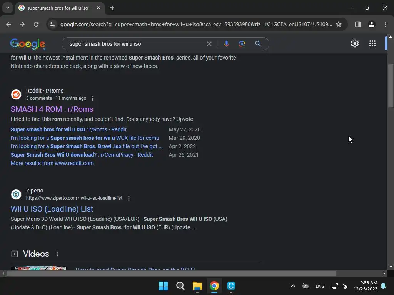
Task: Click ENG language indicator
Action: 320,286
